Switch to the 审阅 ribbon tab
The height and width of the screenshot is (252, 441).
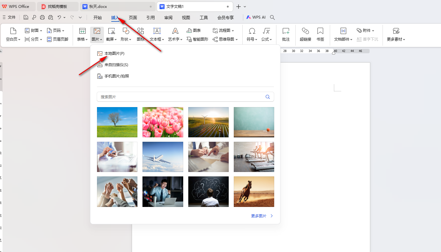click(168, 17)
